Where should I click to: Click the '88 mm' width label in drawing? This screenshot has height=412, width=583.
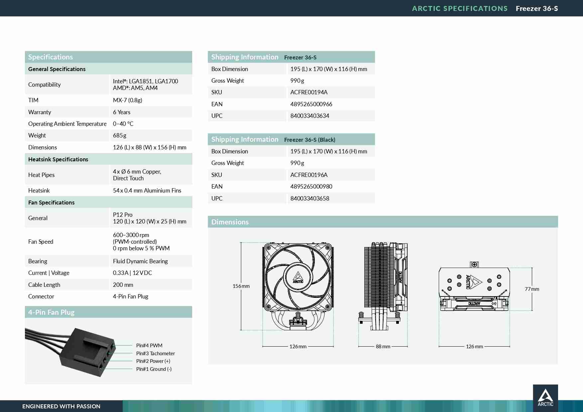383,347
